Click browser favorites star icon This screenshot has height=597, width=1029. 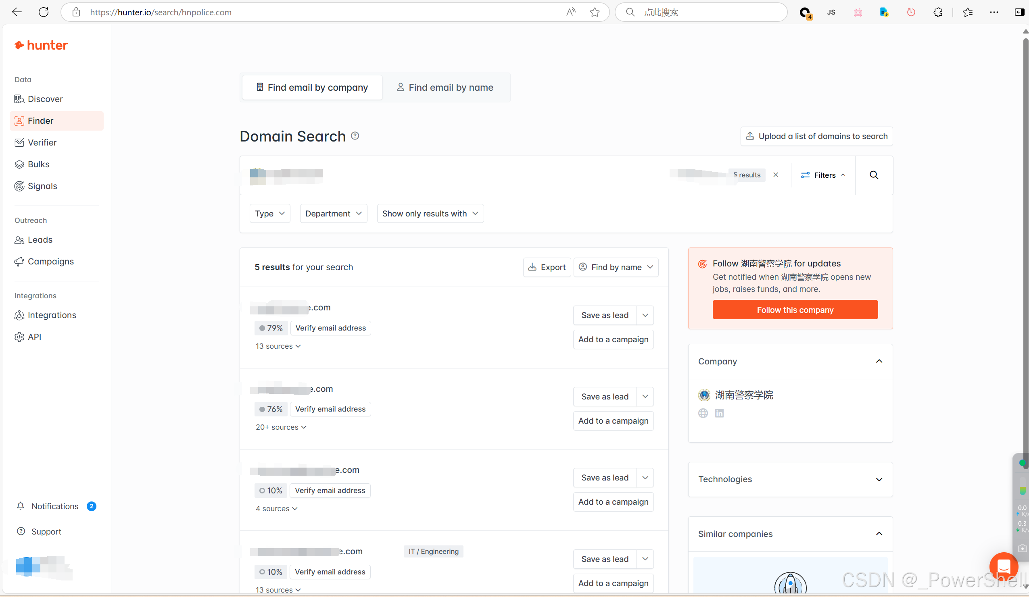coord(595,12)
